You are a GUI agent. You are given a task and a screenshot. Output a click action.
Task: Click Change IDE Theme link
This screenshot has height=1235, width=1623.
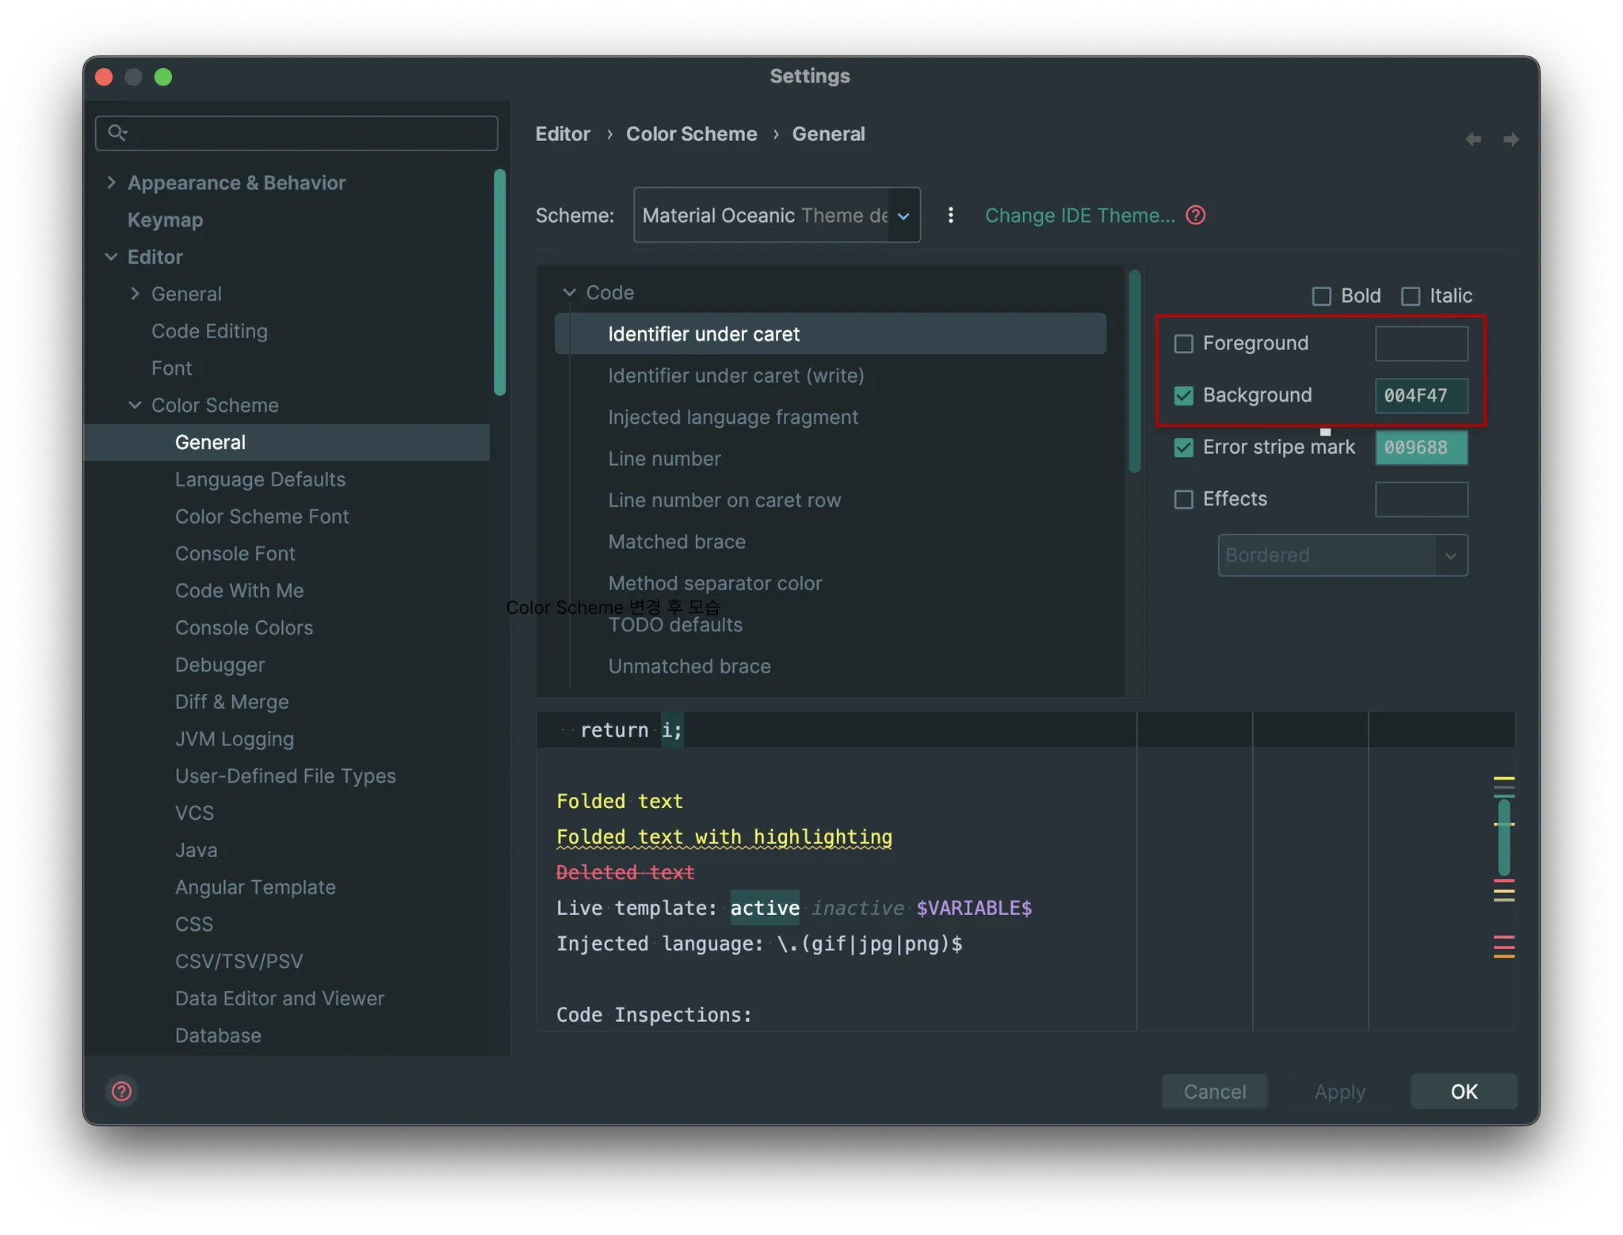pos(1079,215)
